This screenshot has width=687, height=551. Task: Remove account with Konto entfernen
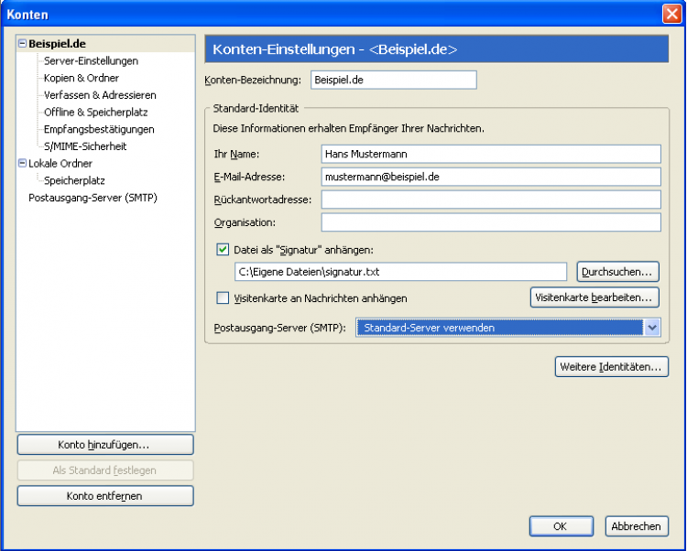tap(104, 496)
